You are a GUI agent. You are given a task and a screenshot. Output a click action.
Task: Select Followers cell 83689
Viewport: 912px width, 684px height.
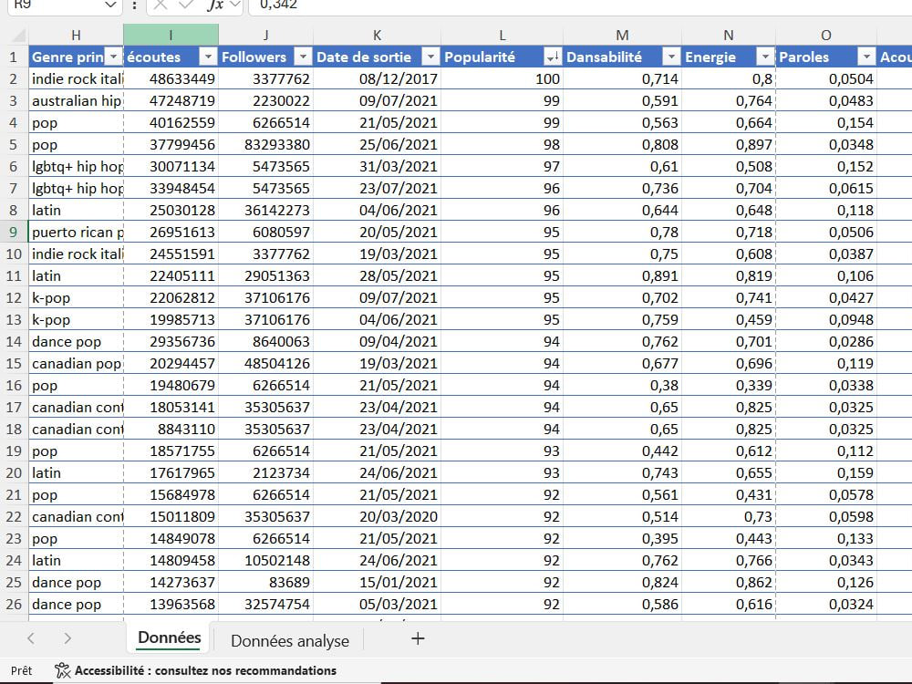pyautogui.click(x=265, y=582)
